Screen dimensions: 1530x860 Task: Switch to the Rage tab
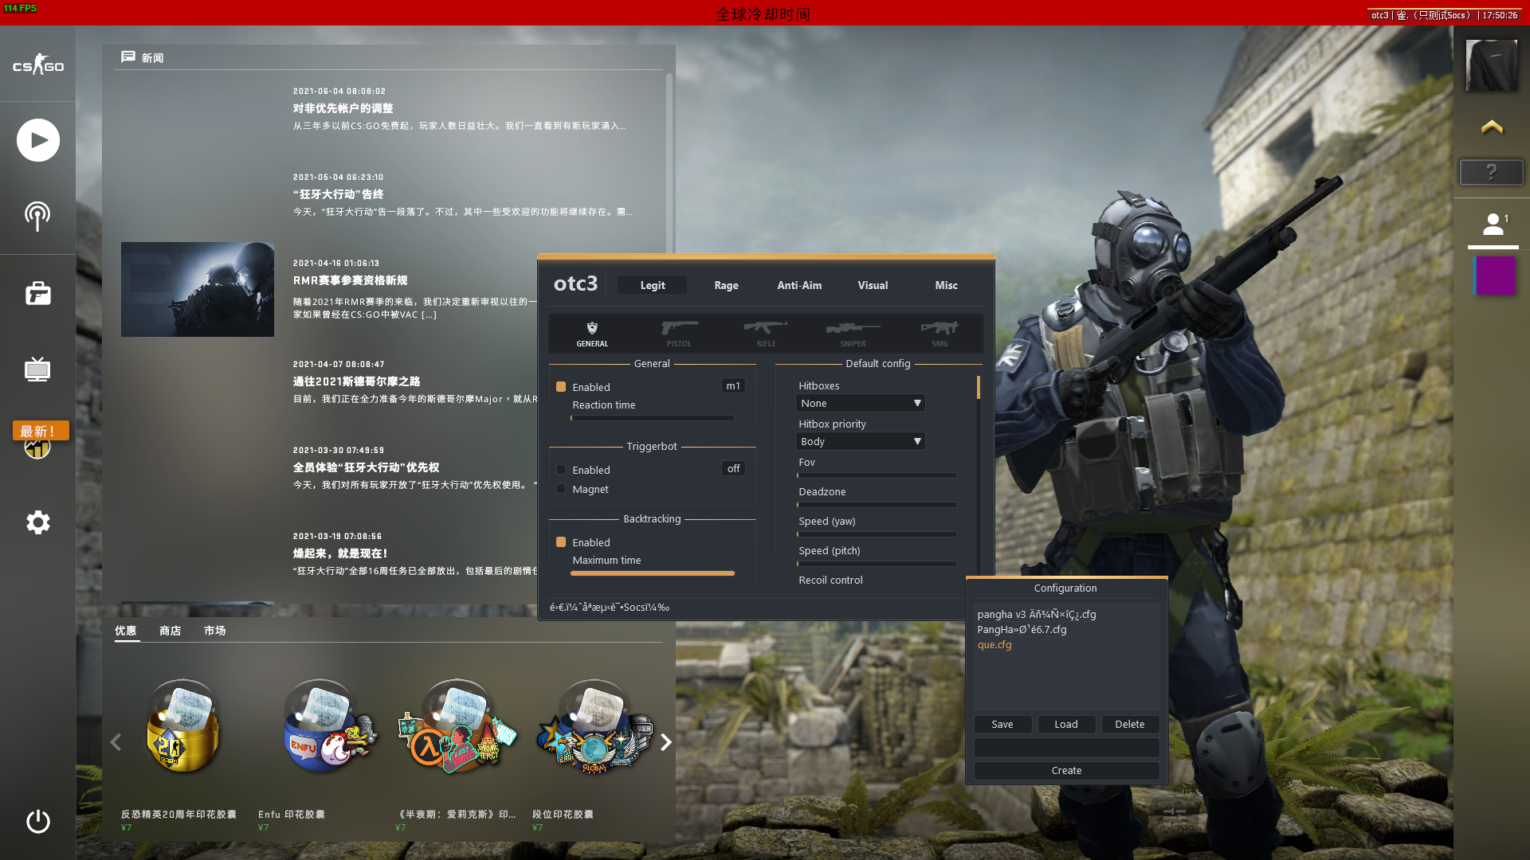[x=726, y=284]
